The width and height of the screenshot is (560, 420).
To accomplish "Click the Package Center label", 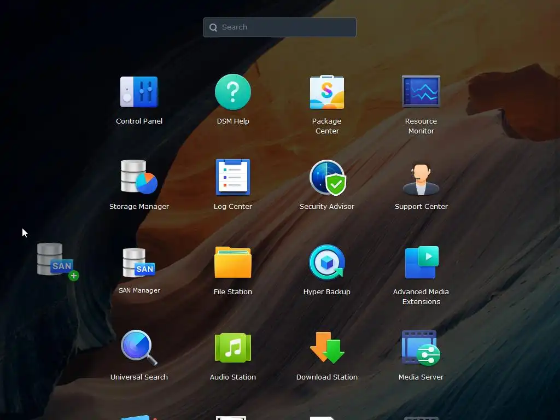I will tap(327, 126).
